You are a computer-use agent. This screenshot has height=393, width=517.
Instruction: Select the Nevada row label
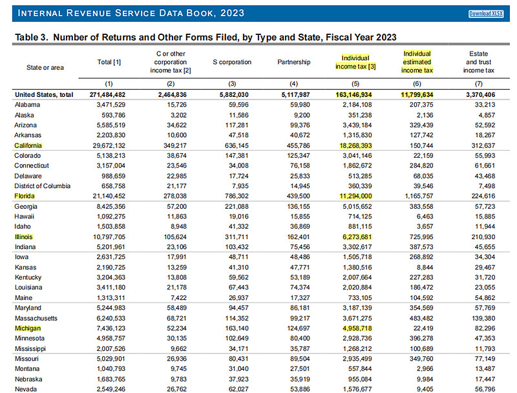[x=26, y=389]
